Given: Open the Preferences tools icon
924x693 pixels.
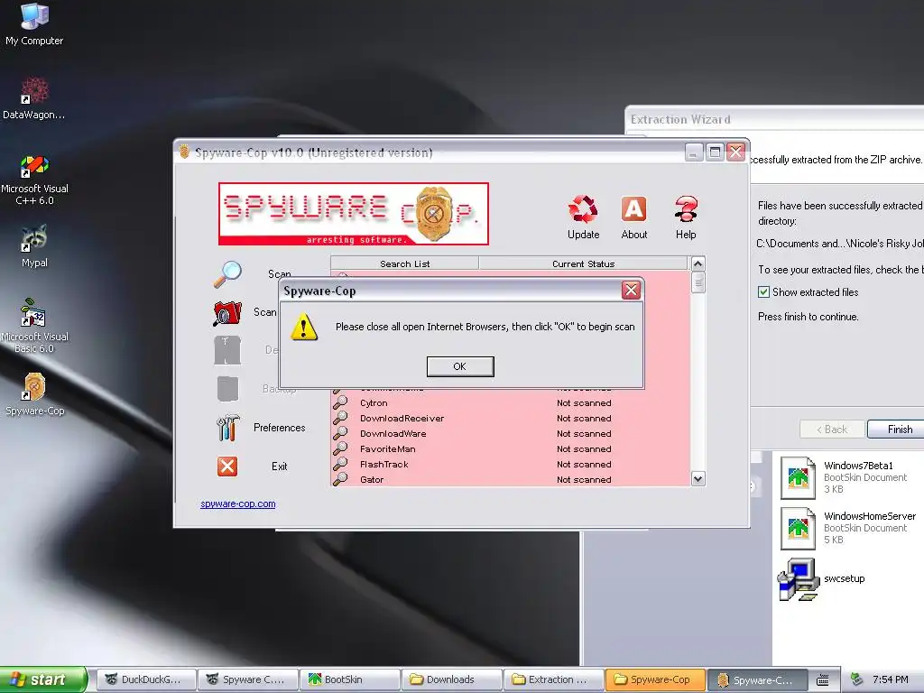Looking at the screenshot, I should click(x=227, y=428).
